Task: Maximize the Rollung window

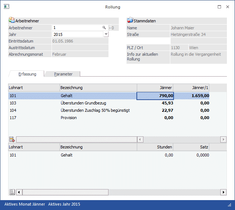Action: (220, 7)
